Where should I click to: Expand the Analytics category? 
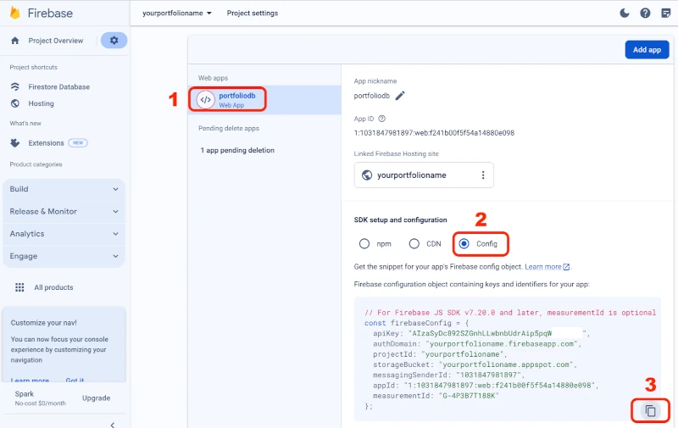point(64,233)
